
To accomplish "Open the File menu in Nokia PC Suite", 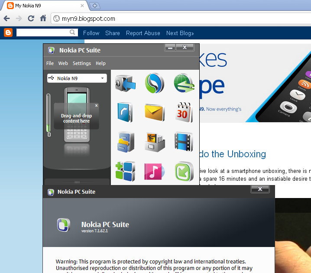I will click(50, 63).
